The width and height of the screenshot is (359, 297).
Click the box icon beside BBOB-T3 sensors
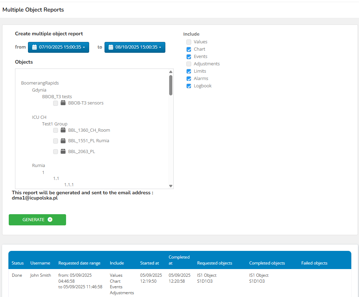click(63, 103)
